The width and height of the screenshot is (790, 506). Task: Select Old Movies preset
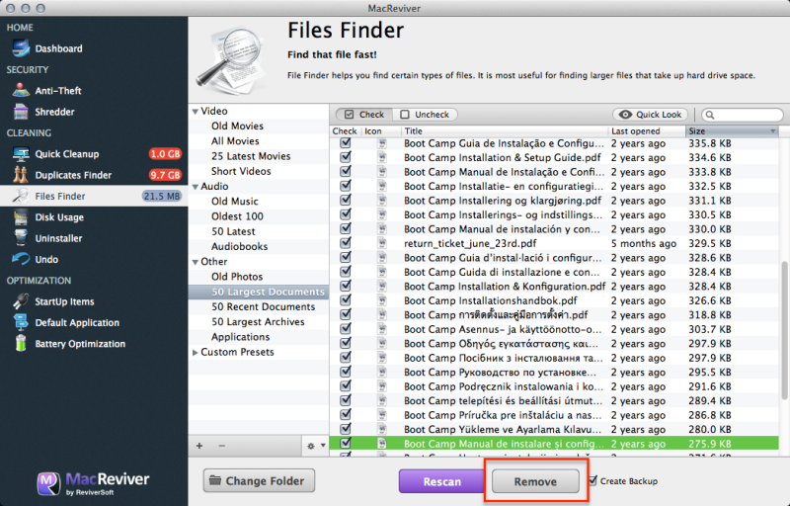coord(237,126)
